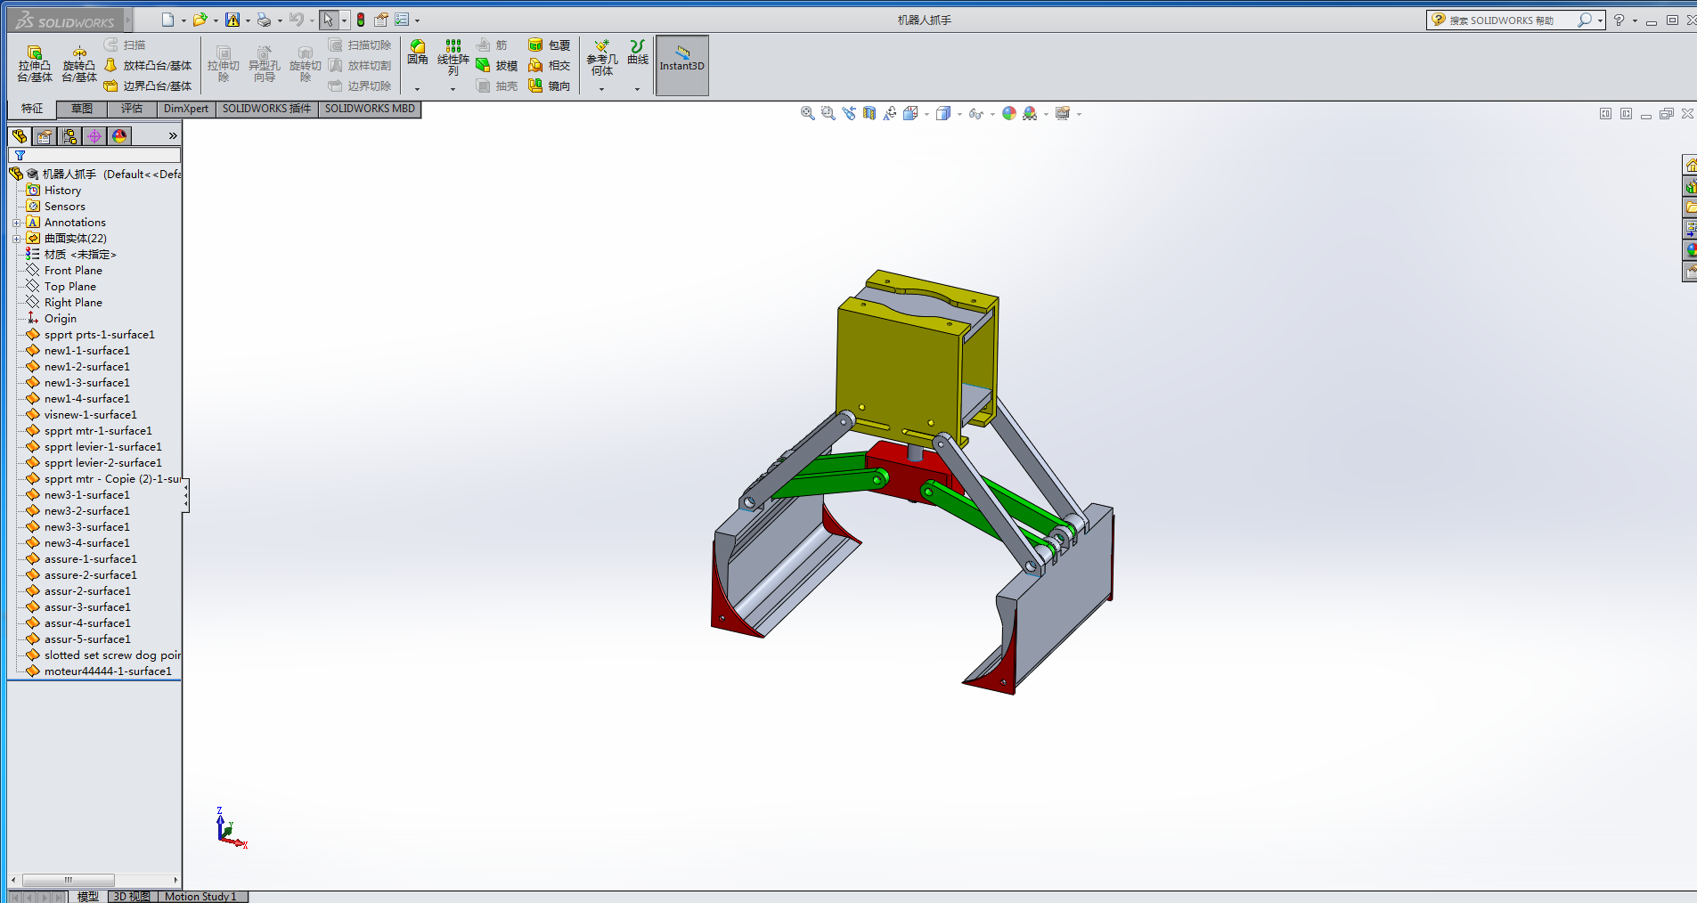This screenshot has height=903, width=1697.
Task: Open the DisplayManager color ball tab
Action: point(119,135)
